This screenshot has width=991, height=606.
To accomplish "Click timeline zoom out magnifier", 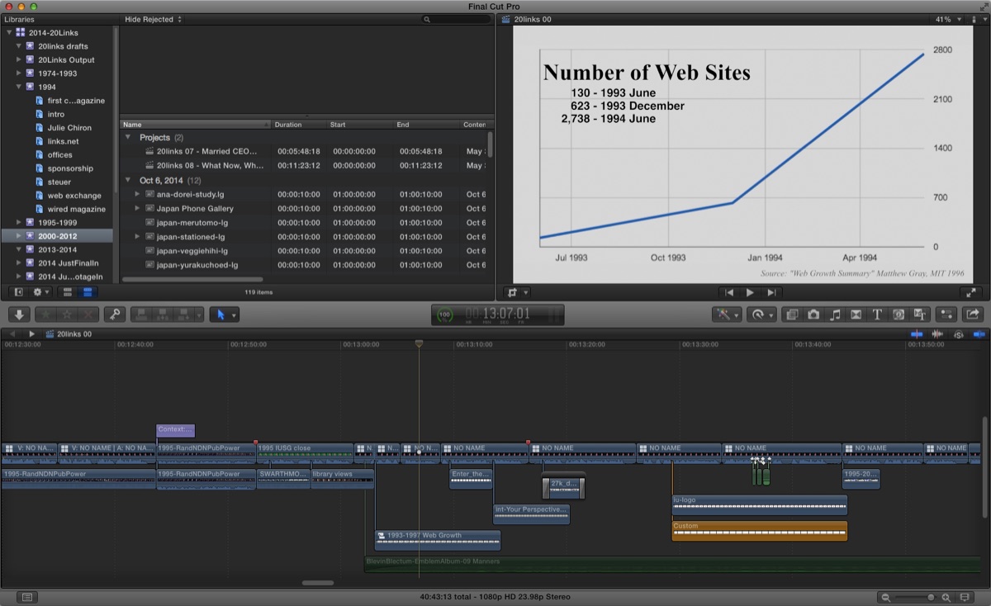I will click(885, 597).
